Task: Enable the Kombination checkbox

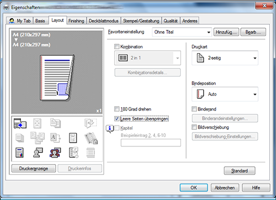Action: 116,46
